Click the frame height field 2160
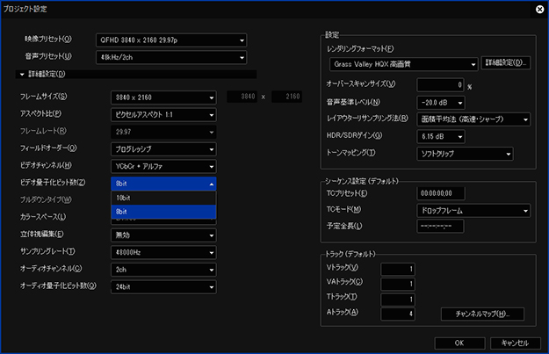Viewport: 549px width, 354px height. pos(286,97)
